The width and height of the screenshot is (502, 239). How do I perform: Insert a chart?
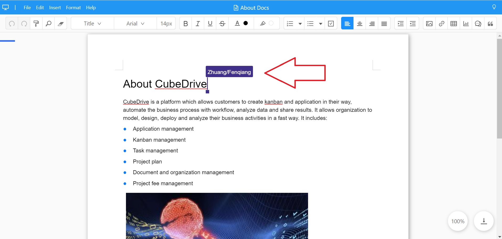tap(466, 24)
